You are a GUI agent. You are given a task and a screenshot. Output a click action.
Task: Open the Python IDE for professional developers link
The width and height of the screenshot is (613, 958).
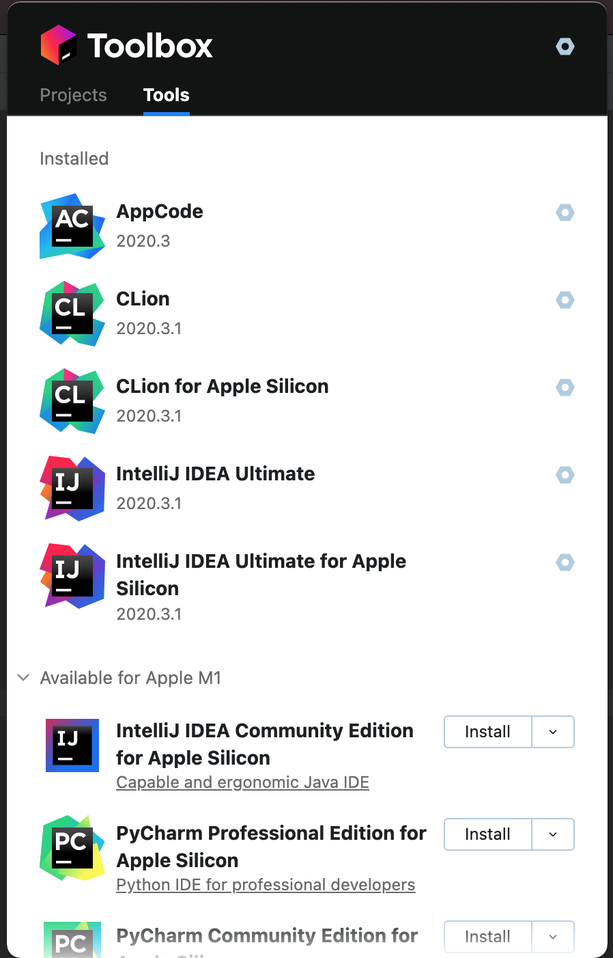(x=266, y=885)
